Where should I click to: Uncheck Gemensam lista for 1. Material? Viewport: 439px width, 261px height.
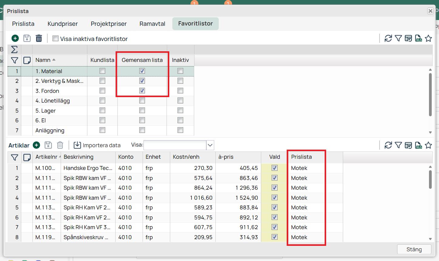pyautogui.click(x=142, y=71)
